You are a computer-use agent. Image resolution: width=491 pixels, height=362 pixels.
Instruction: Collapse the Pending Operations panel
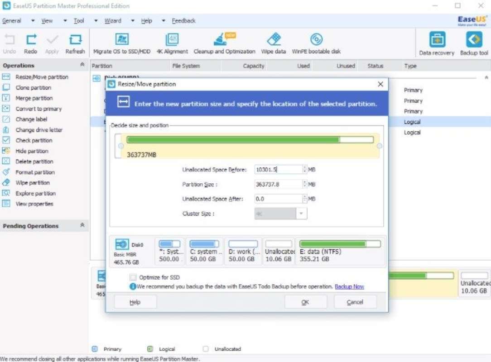(x=82, y=225)
